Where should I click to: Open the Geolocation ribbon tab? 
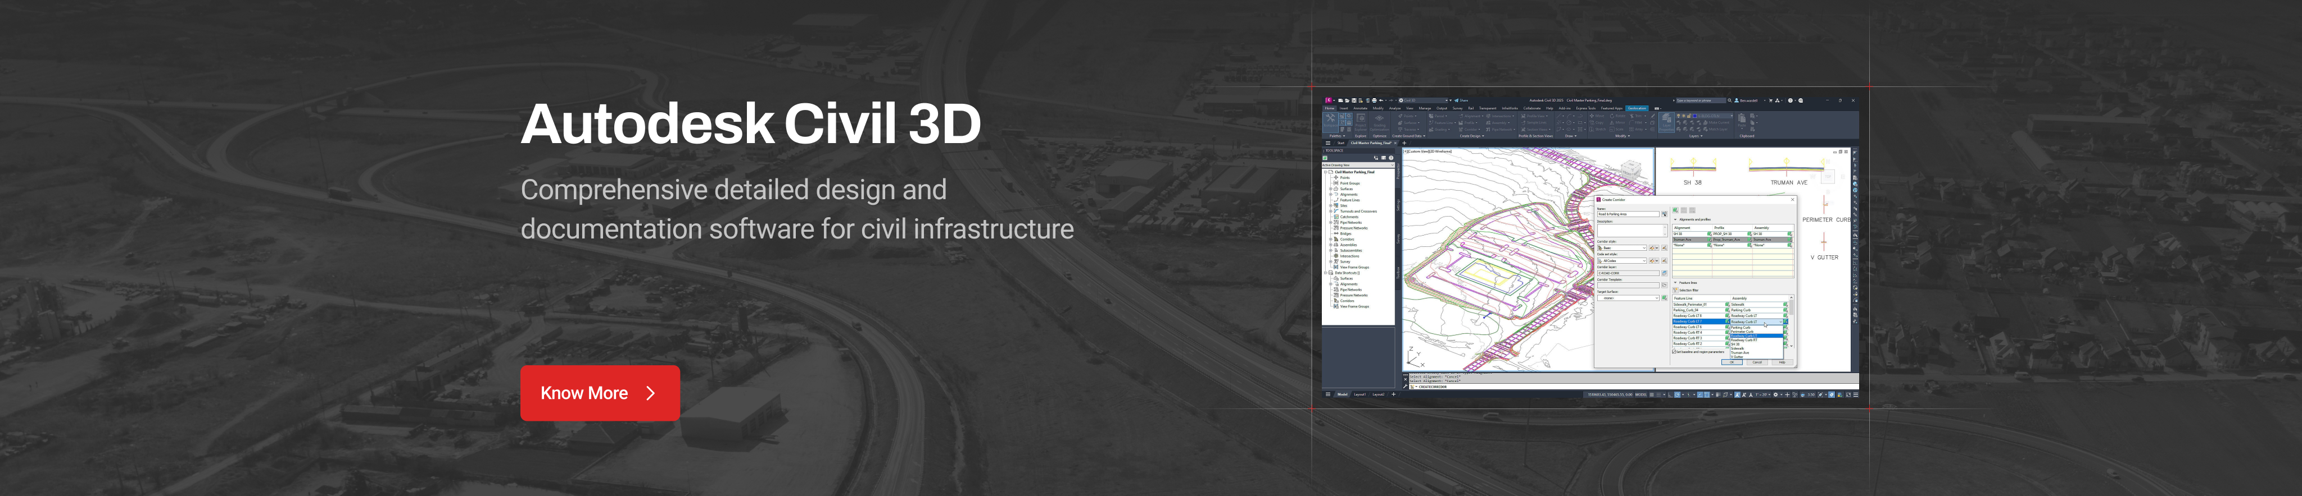click(1637, 108)
